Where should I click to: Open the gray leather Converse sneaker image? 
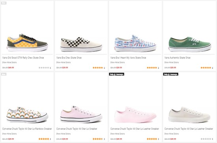(x=189, y=115)
